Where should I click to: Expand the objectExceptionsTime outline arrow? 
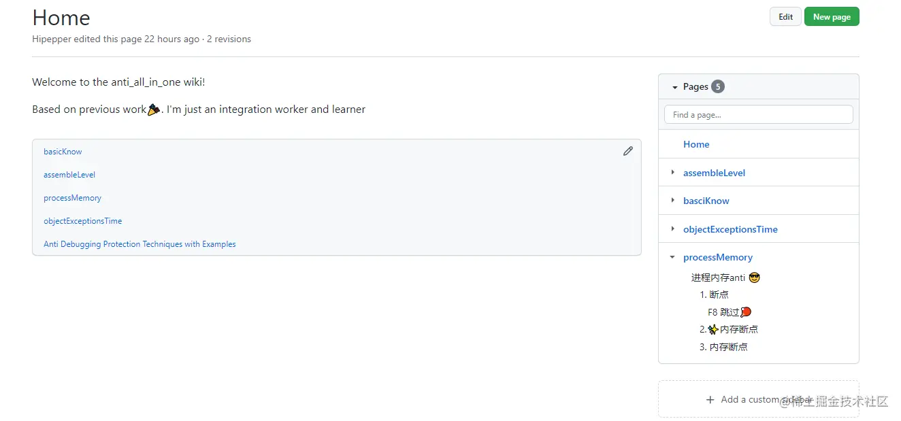coord(673,229)
